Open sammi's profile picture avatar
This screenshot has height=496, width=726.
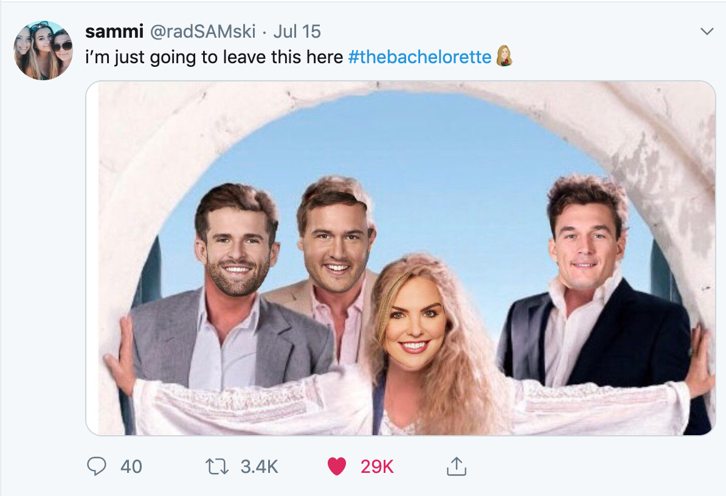point(43,50)
